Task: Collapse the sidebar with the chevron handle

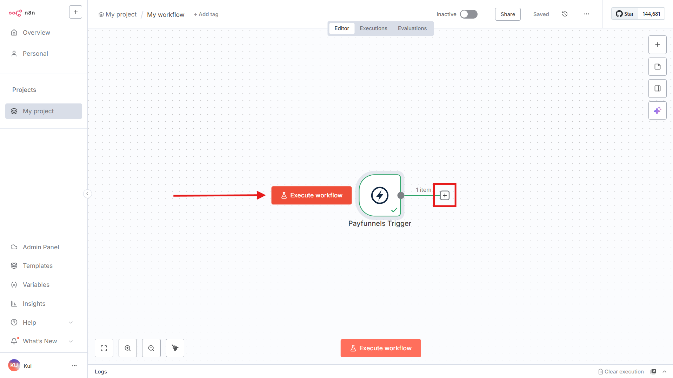Action: (87, 194)
